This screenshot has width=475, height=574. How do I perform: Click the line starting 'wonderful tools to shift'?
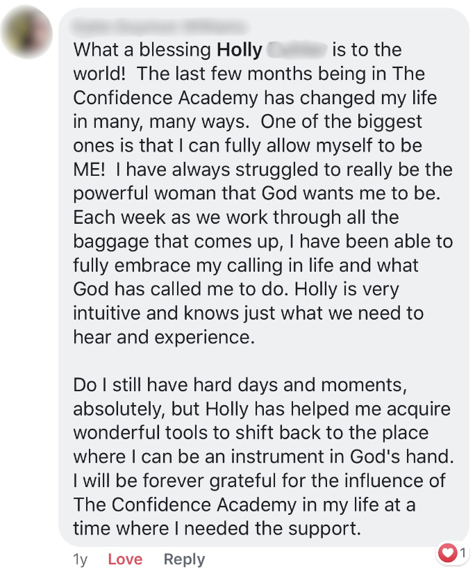pos(251,432)
